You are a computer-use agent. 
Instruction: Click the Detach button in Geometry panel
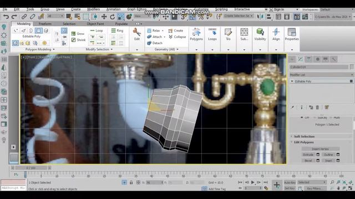pos(155,43)
